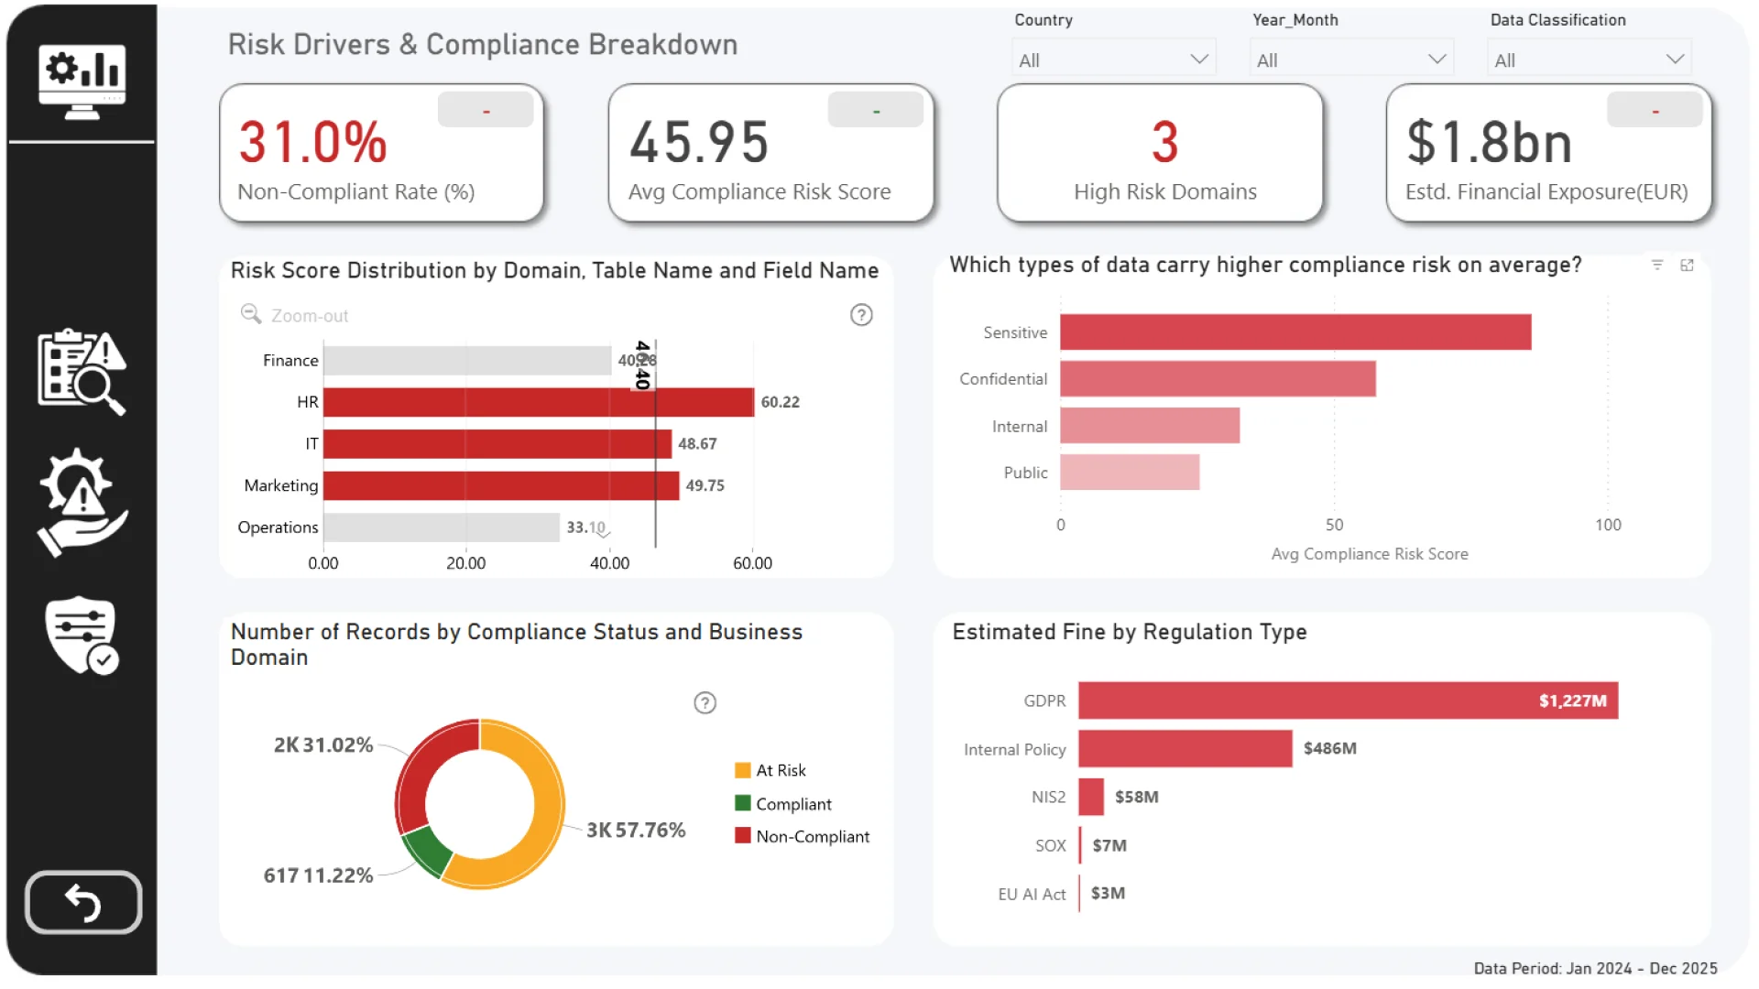Click the filter icon on data types chart

pyautogui.click(x=1657, y=265)
